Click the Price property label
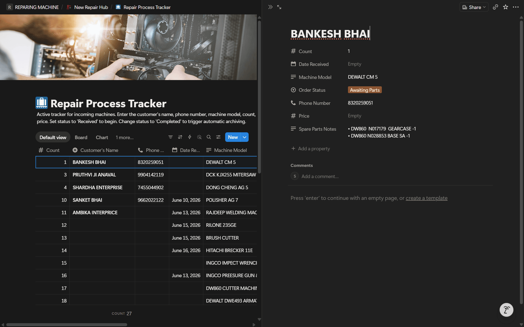Viewport: 524px width, 327px height. tap(304, 116)
